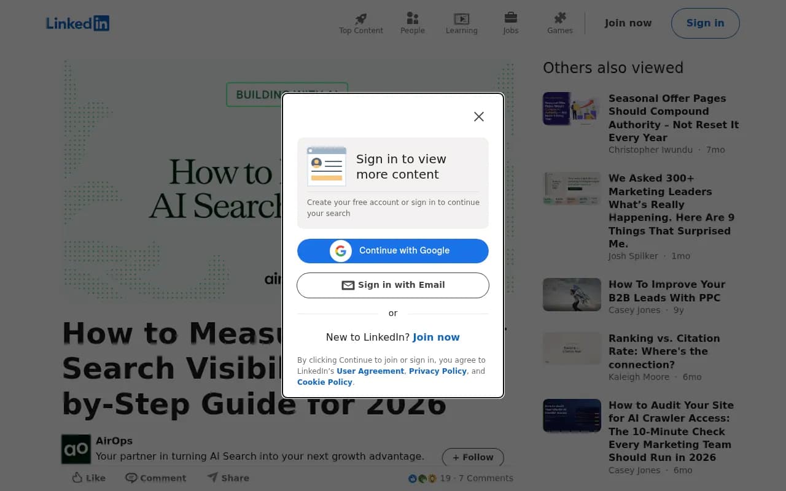
Task: Click the Seasonal Offer Pages thumbnail
Action: [x=572, y=109]
